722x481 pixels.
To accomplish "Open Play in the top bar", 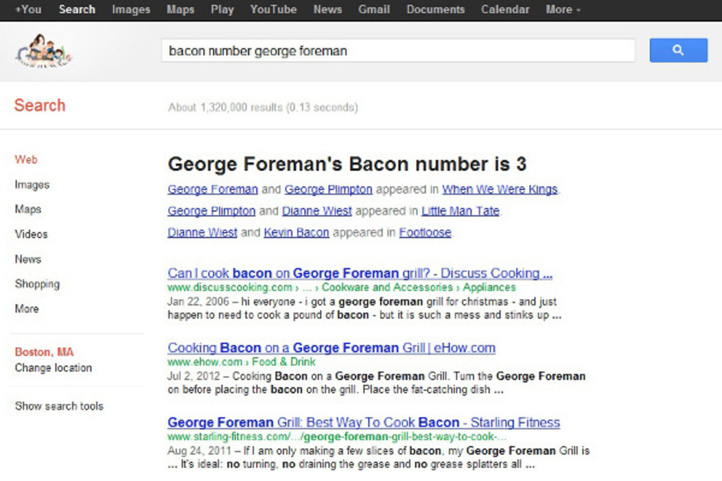I will (222, 10).
